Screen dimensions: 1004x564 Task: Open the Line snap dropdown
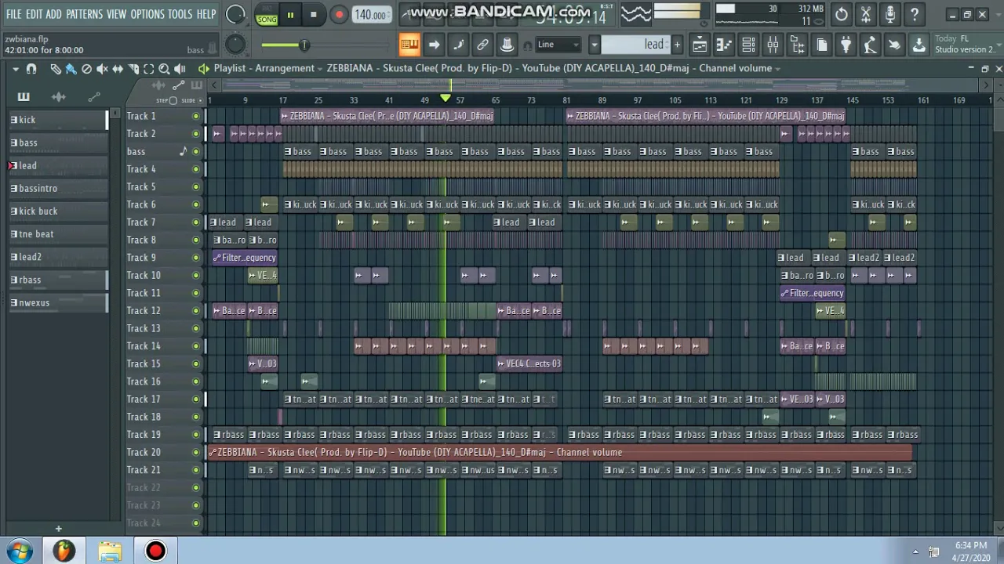pos(558,45)
